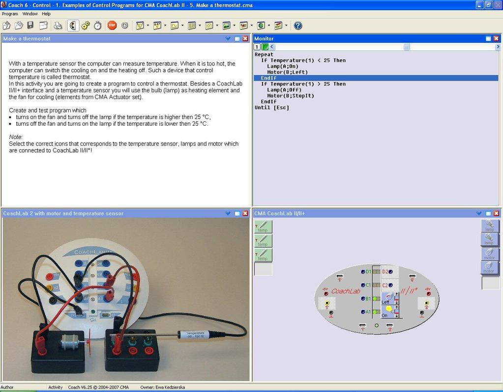Toggle the B1 green output indicator
The width and height of the screenshot is (503, 392).
[x=376, y=299]
